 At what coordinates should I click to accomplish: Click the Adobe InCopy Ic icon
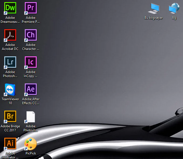[x=30, y=62]
